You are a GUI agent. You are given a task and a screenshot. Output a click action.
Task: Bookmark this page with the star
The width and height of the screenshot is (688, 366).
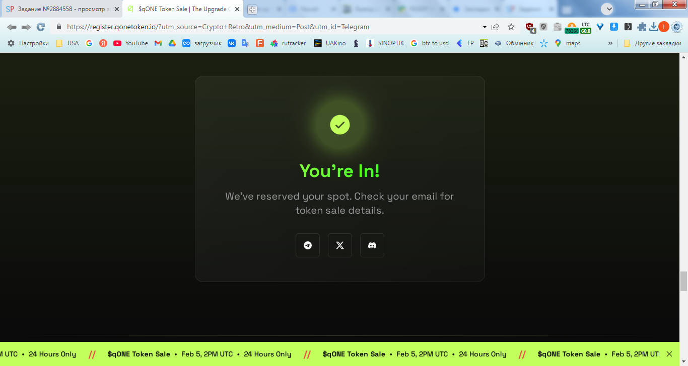pyautogui.click(x=511, y=27)
